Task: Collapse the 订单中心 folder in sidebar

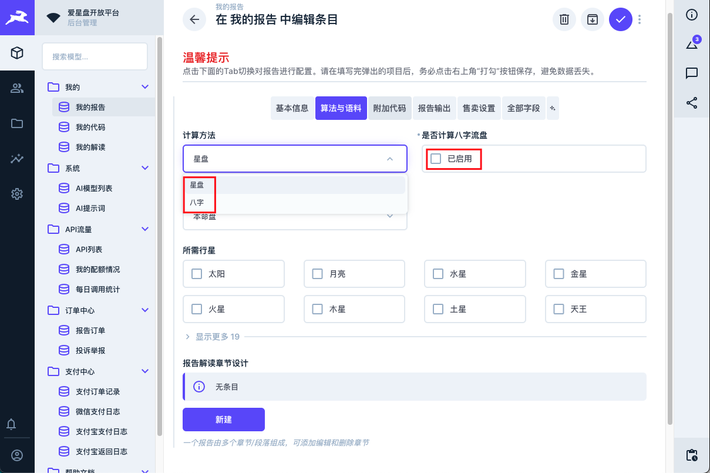Action: pyautogui.click(x=146, y=310)
